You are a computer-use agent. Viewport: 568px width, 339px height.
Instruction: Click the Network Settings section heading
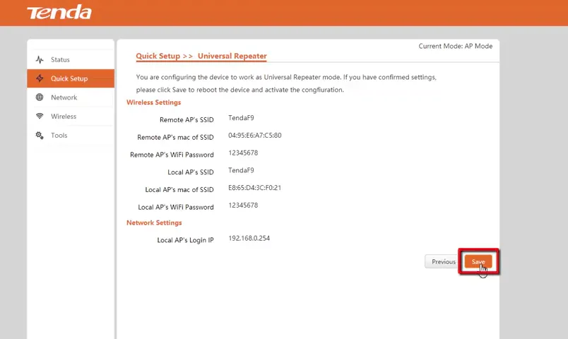pos(154,222)
